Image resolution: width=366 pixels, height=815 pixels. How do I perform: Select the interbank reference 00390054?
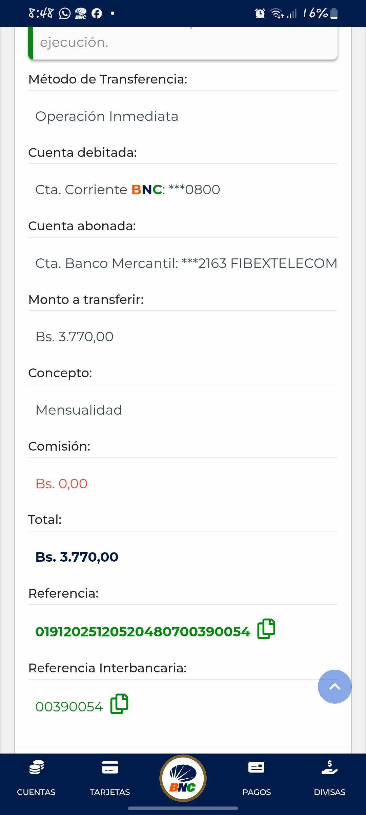coord(69,707)
